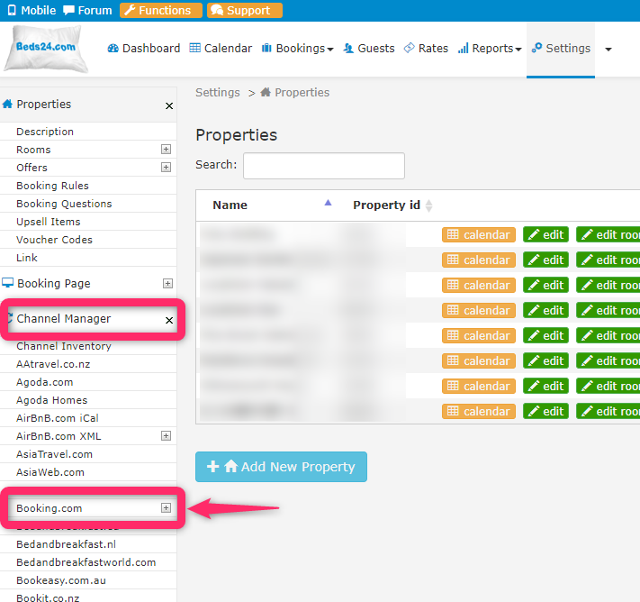Image resolution: width=640 pixels, height=602 pixels.
Task: Click the Add New Property button
Action: tap(281, 467)
